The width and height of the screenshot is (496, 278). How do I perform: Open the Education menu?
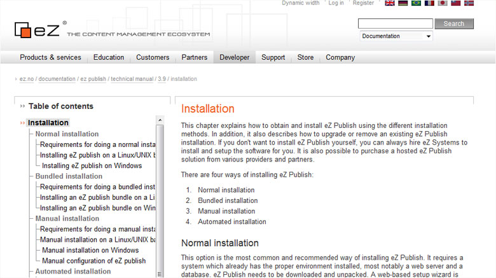109,57
